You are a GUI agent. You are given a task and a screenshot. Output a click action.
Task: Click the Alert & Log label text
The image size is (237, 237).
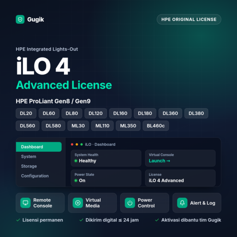click(x=203, y=203)
